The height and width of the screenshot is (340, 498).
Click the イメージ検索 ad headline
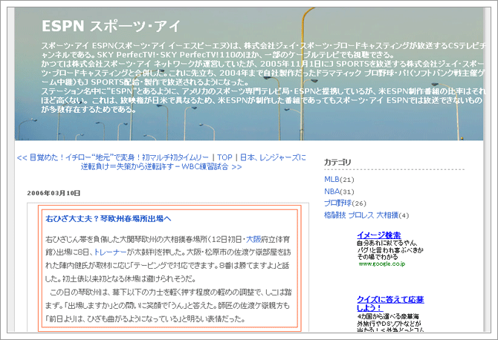point(379,235)
